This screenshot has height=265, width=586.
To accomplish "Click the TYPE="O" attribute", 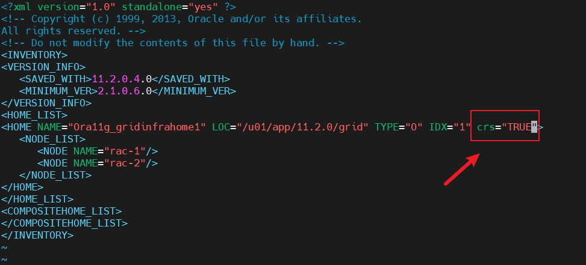I will [399, 127].
